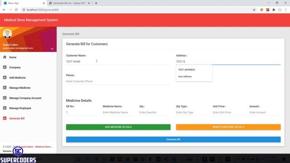Click the blue Generate Bill button
290x163 pixels.
pyautogui.click(x=173, y=139)
